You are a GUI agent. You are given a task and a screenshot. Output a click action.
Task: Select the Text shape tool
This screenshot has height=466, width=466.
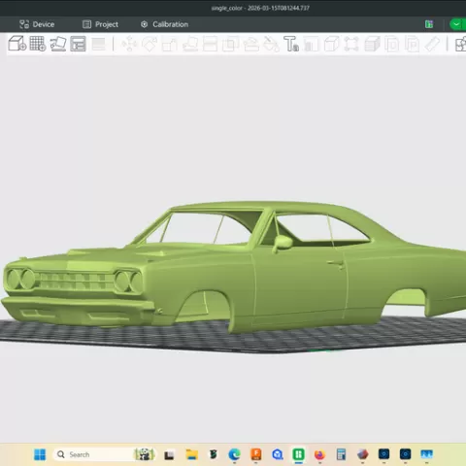point(291,44)
